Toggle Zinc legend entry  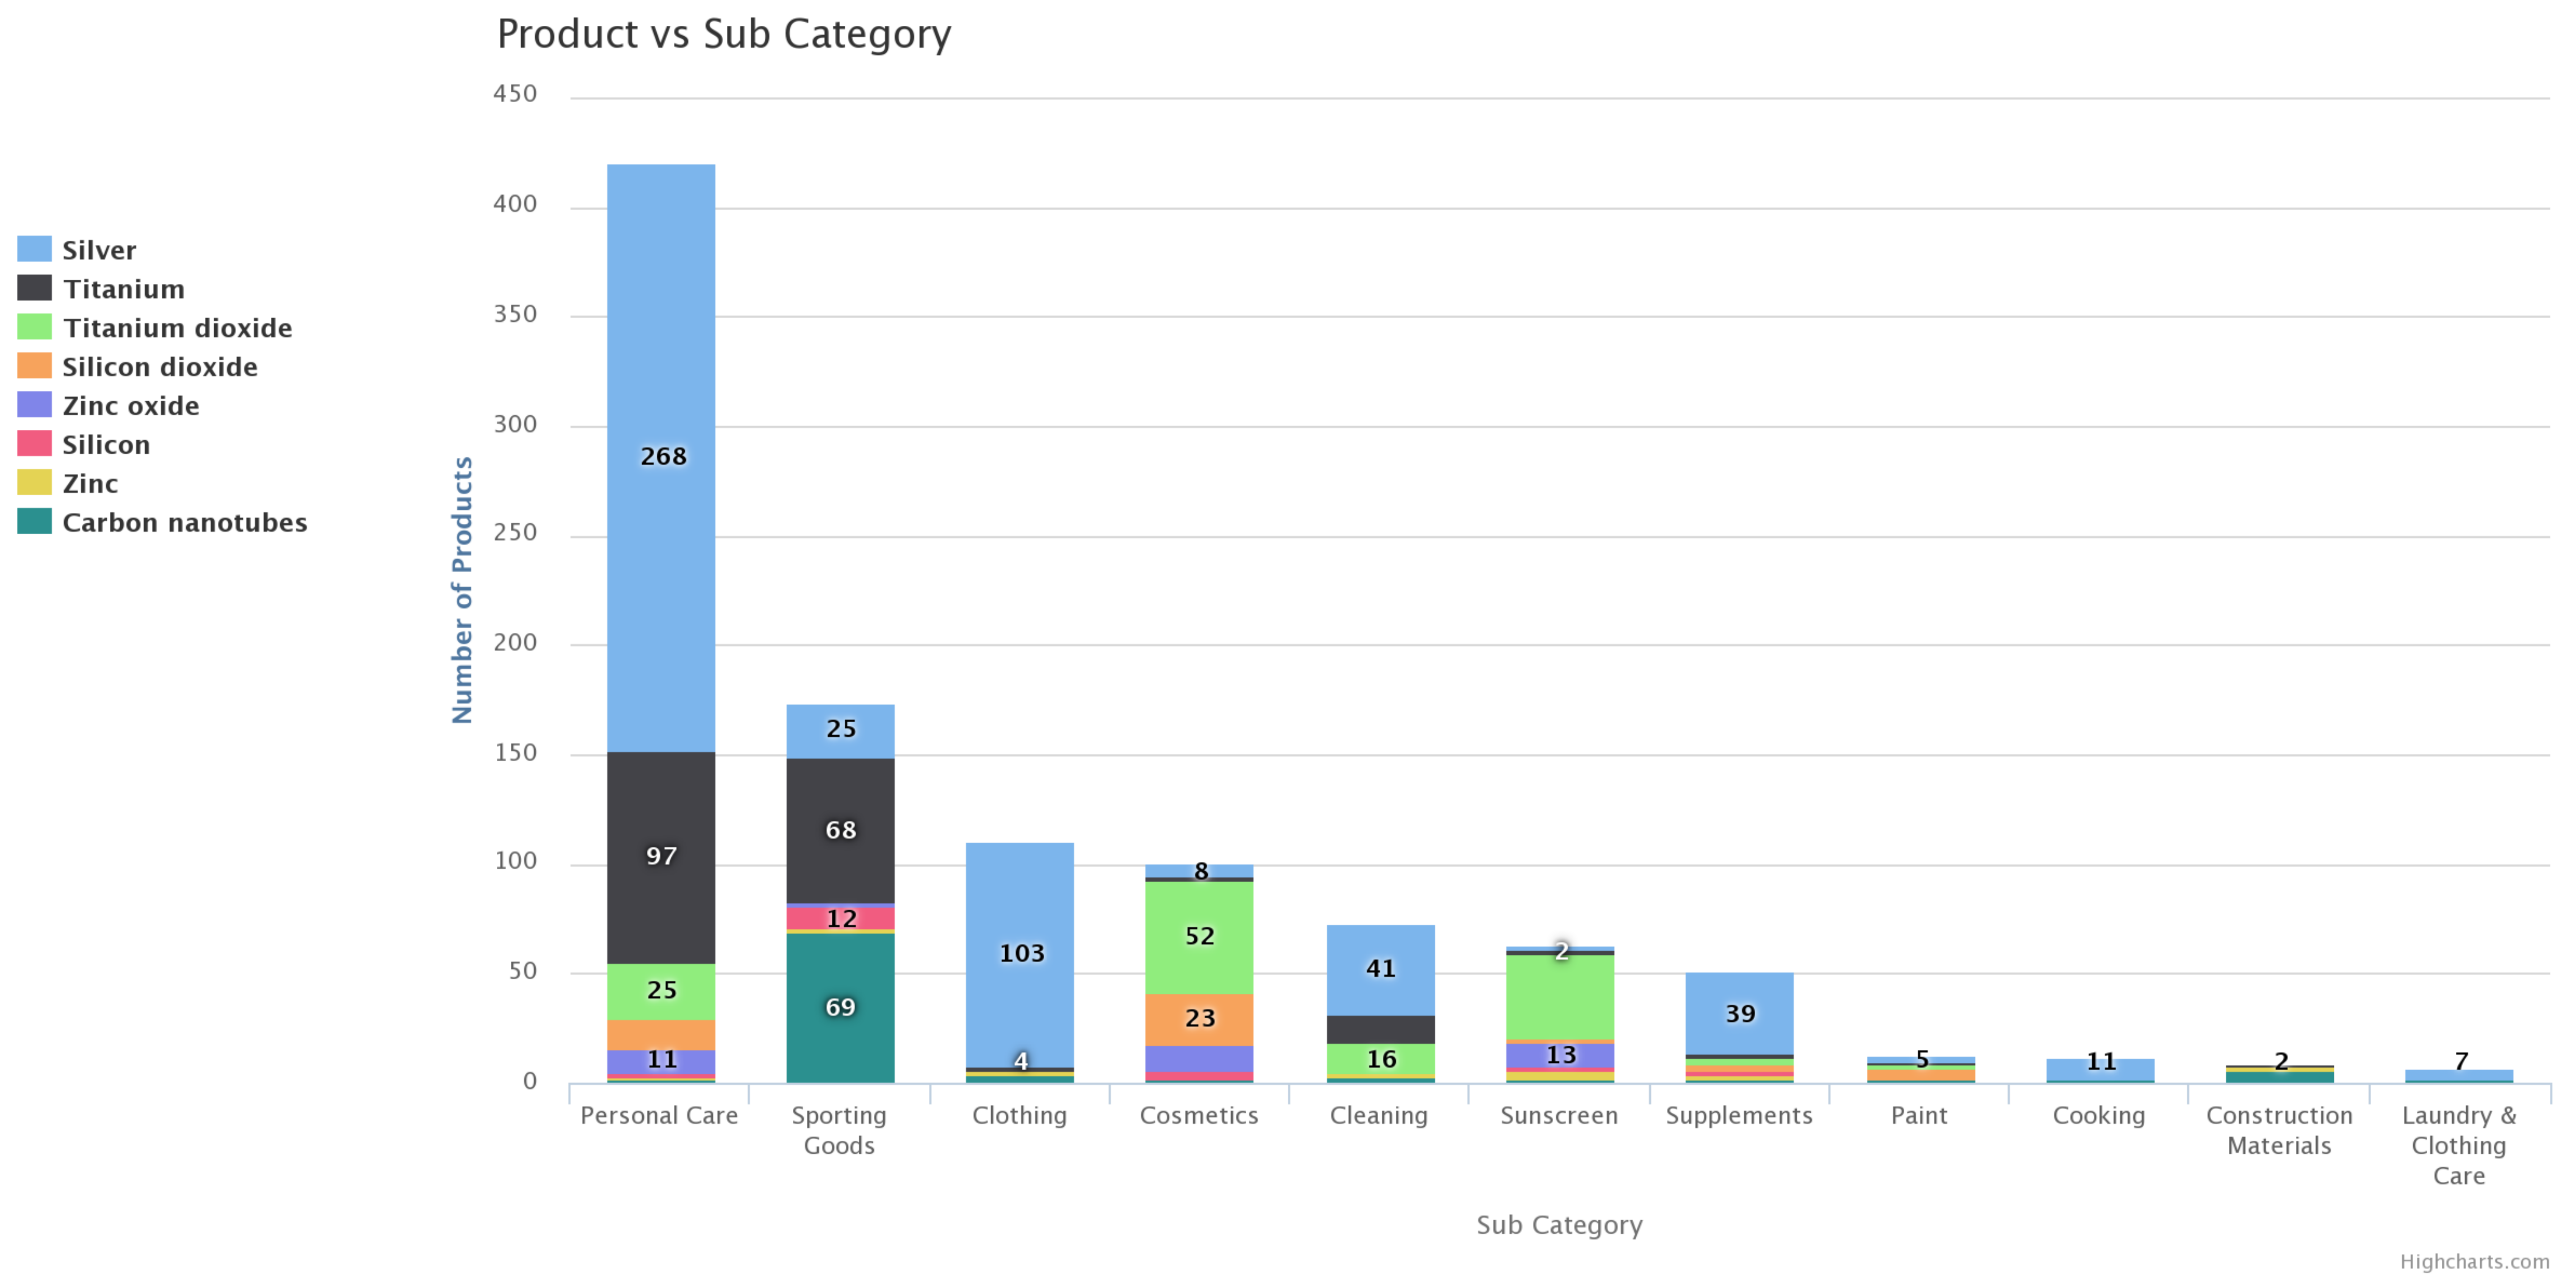[x=90, y=484]
